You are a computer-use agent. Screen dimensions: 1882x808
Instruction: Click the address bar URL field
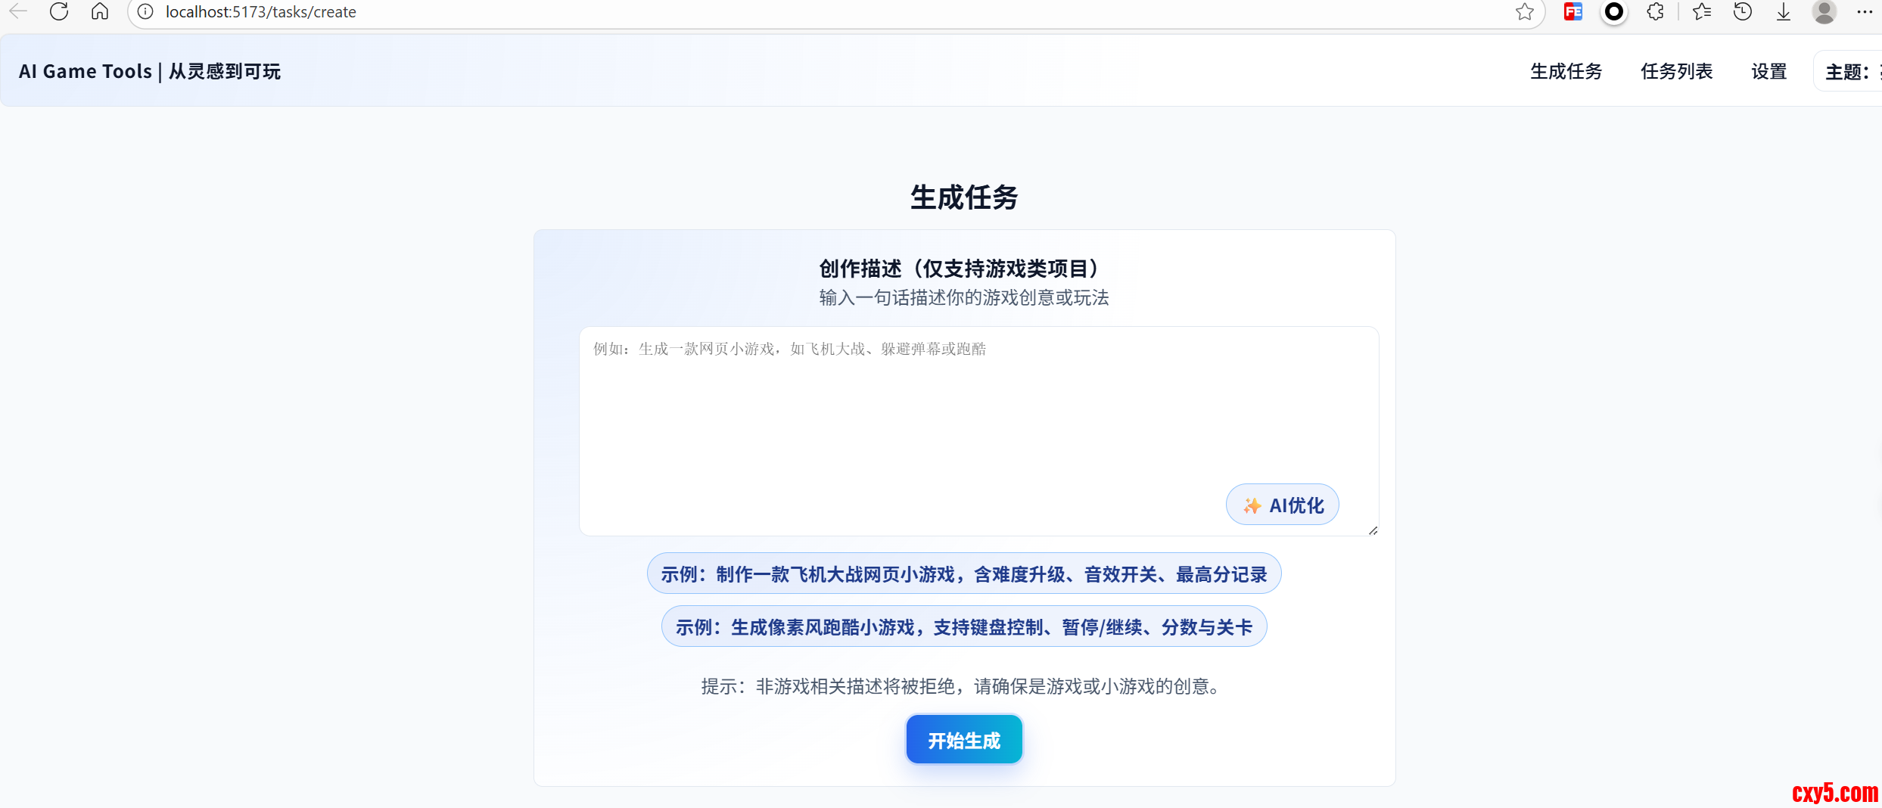pos(835,12)
